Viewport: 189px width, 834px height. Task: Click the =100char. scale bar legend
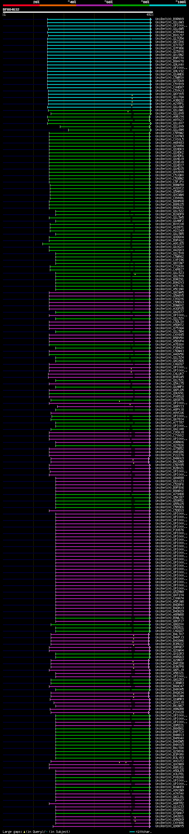(140, 831)
